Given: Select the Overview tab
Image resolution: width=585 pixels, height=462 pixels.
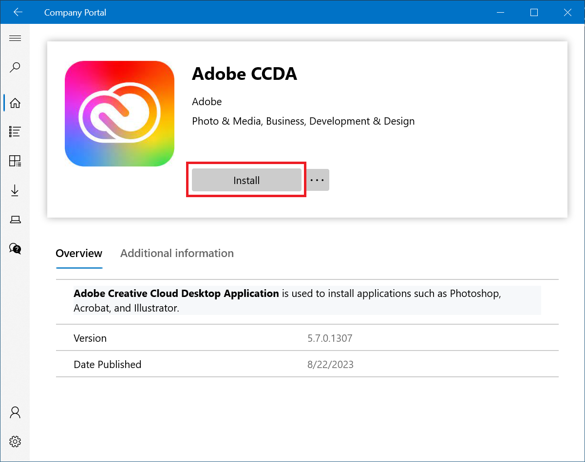Looking at the screenshot, I should click(x=79, y=253).
